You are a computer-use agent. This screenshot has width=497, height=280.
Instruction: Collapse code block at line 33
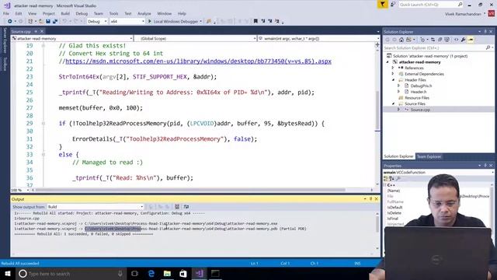pyautogui.click(x=43, y=155)
